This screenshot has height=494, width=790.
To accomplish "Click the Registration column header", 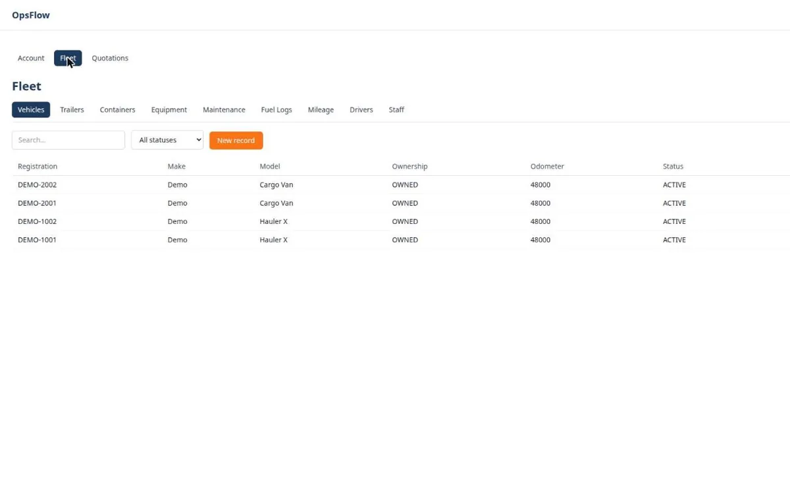I will click(38, 167).
